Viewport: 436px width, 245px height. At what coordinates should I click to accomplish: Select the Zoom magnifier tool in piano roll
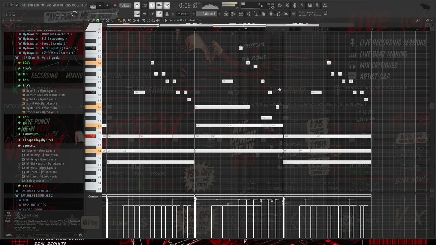pos(153,20)
